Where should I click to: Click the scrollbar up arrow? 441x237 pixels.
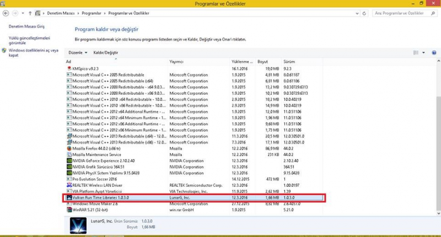tap(438, 61)
